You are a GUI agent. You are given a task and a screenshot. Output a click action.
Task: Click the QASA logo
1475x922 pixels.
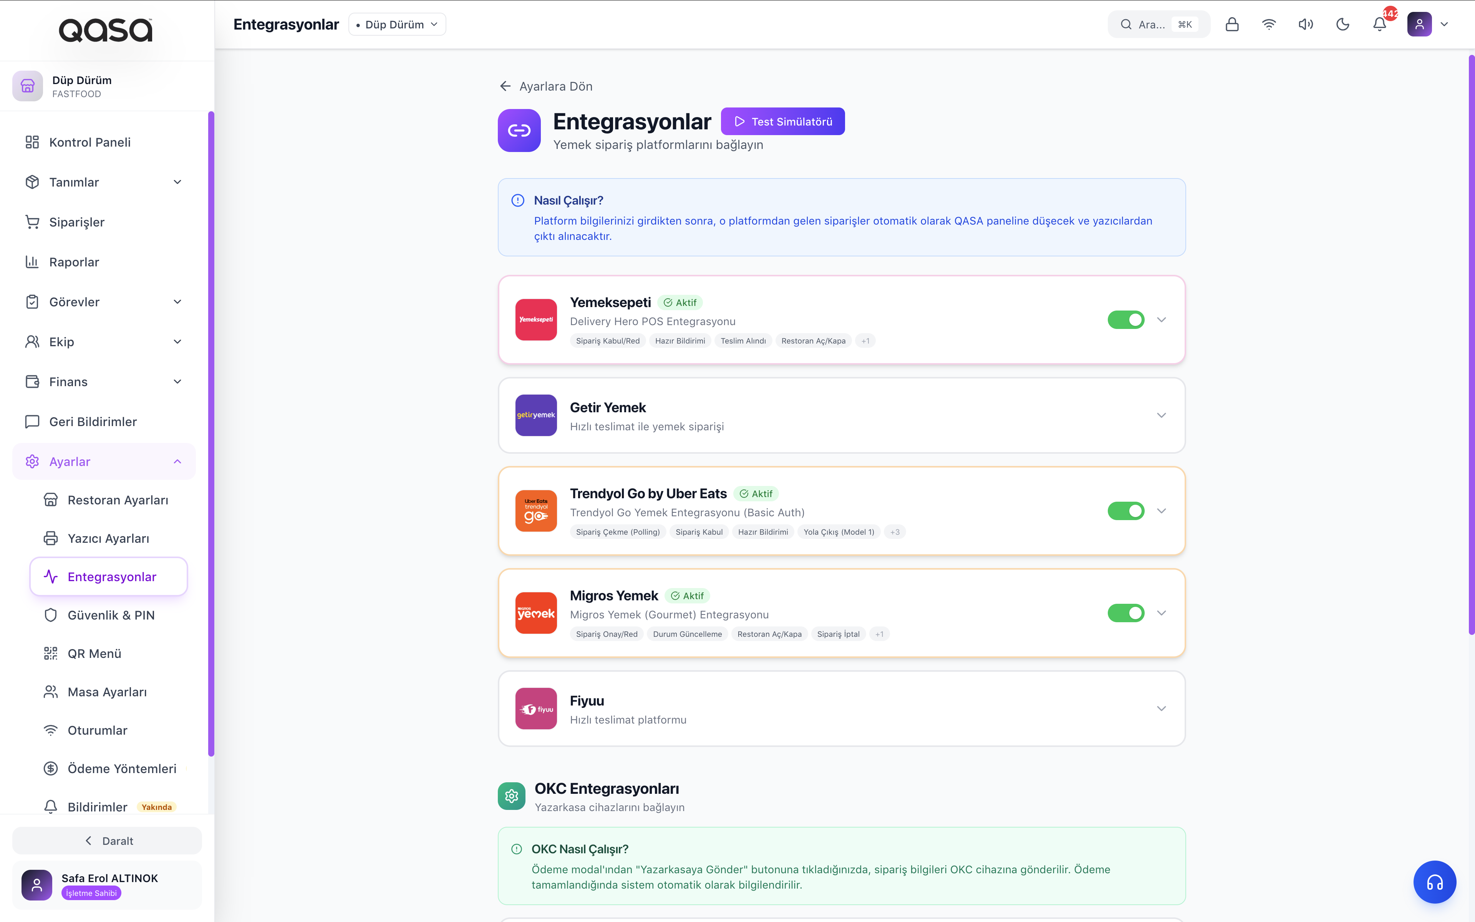[106, 30]
